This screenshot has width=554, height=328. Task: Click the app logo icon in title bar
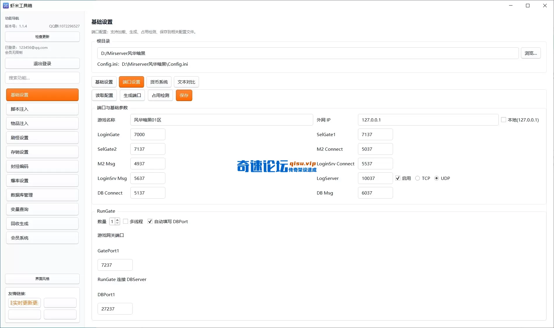[6, 6]
